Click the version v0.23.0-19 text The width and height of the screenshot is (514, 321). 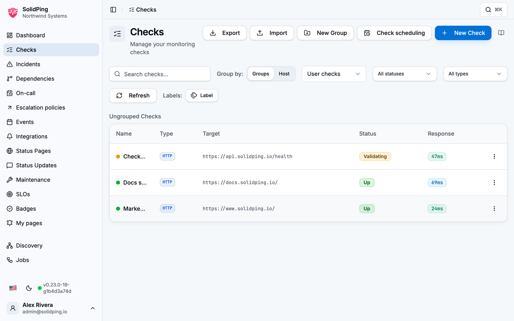[57, 288]
